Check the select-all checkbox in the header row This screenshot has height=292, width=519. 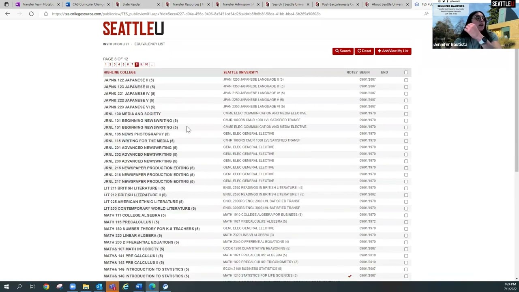[x=406, y=72]
